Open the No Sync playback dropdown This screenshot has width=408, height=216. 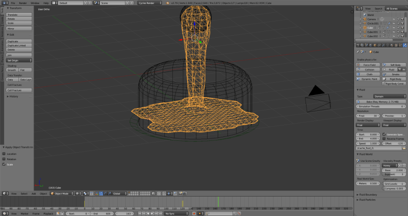point(176,213)
